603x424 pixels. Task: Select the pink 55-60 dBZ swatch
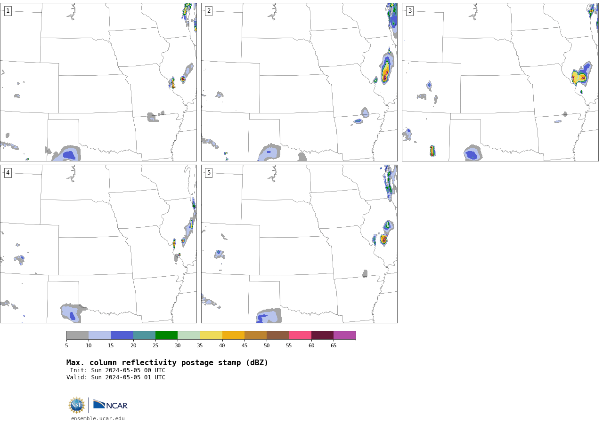pos(300,336)
